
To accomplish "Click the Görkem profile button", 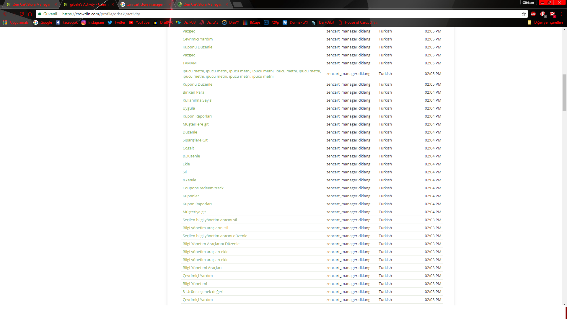I will [x=528, y=3].
